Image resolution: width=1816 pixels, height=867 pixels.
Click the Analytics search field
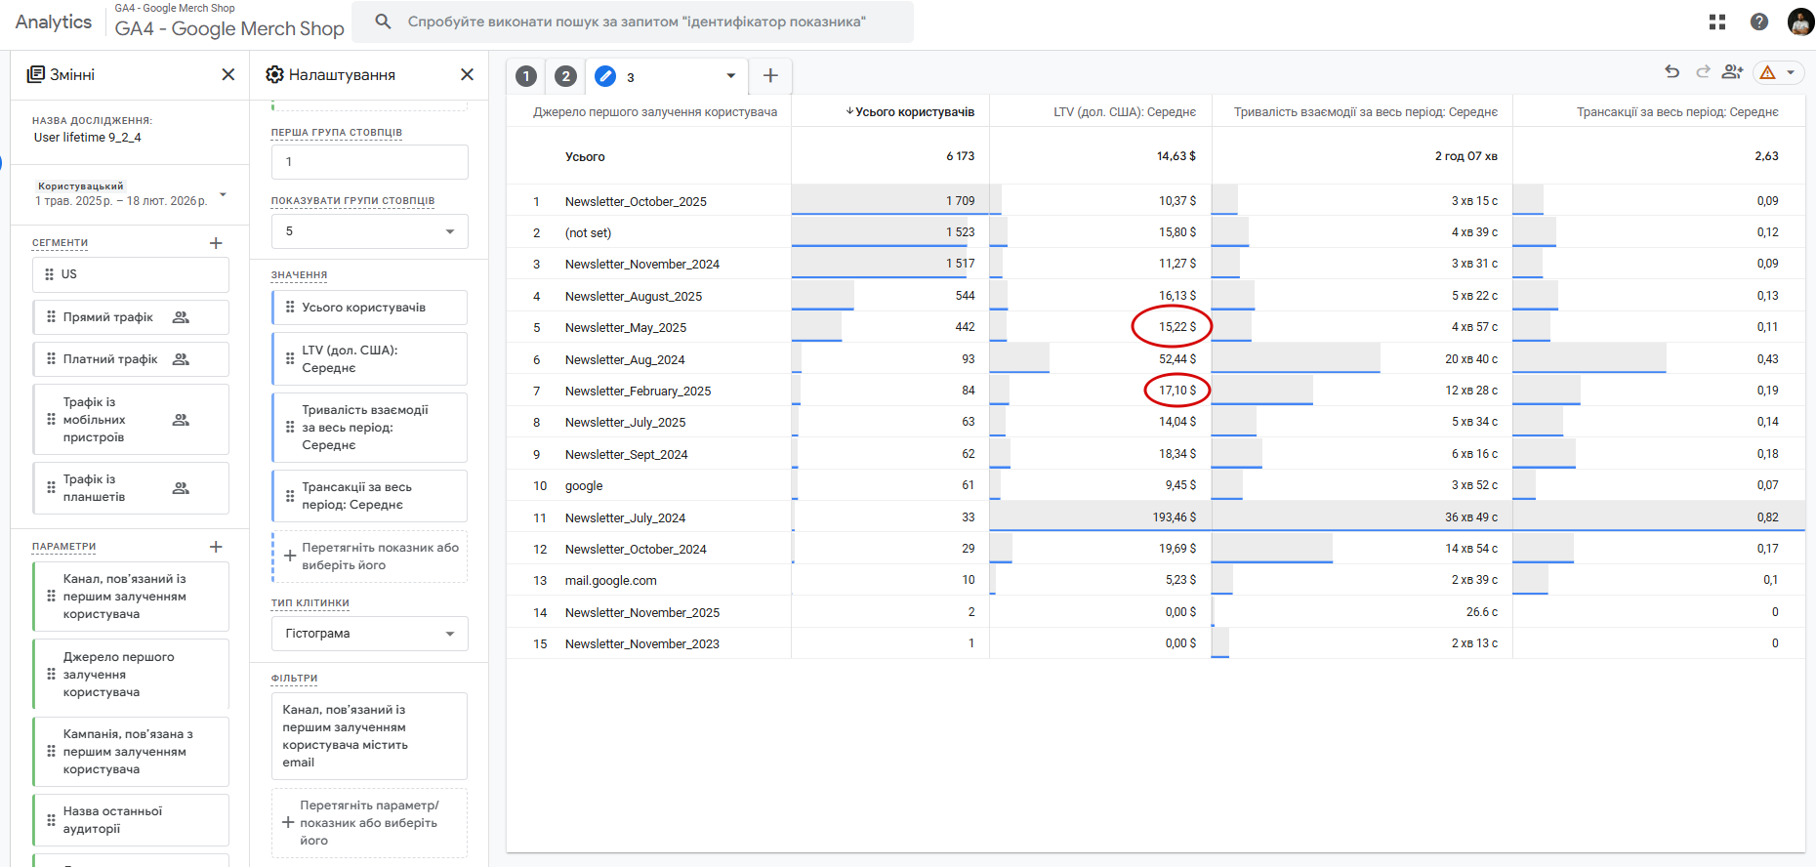click(635, 21)
